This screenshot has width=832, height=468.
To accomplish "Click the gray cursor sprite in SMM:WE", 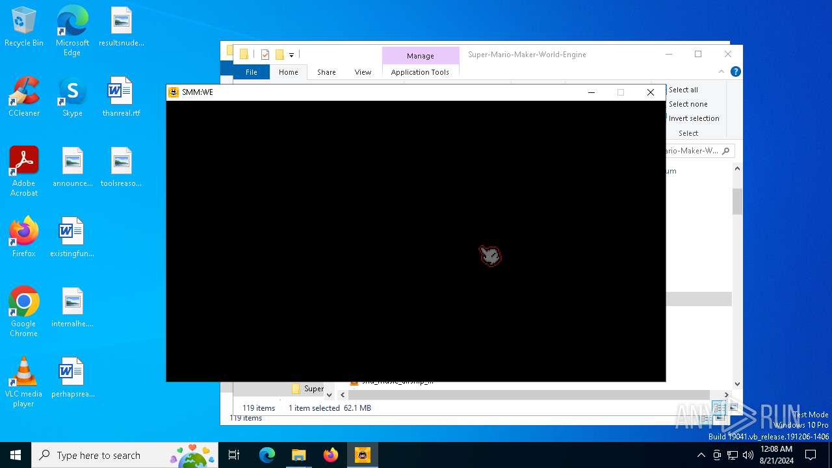I will point(490,255).
